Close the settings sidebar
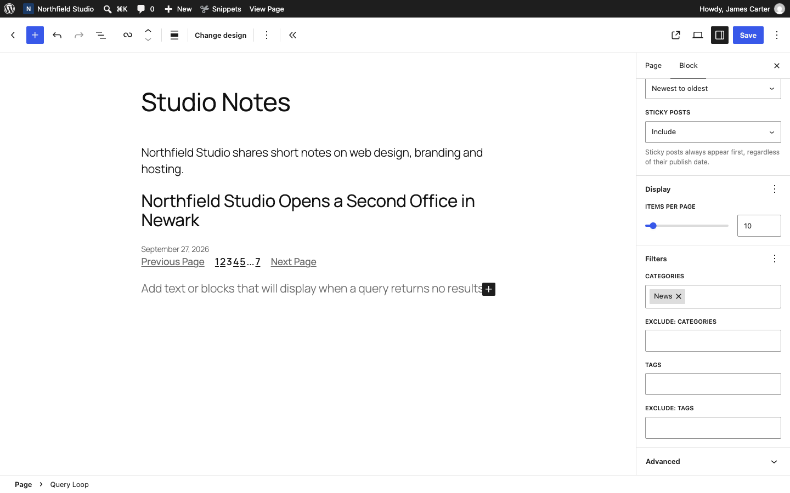Viewport: 790px width, 493px height. pyautogui.click(x=777, y=66)
